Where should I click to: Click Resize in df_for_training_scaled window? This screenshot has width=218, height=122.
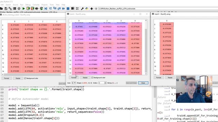point(18,78)
